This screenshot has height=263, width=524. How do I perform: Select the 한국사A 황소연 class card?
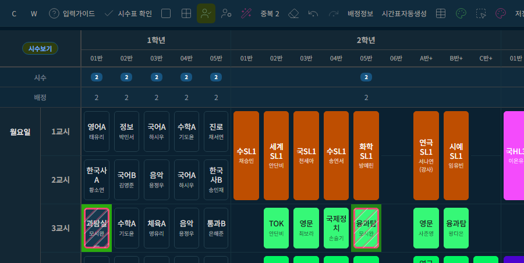97,180
